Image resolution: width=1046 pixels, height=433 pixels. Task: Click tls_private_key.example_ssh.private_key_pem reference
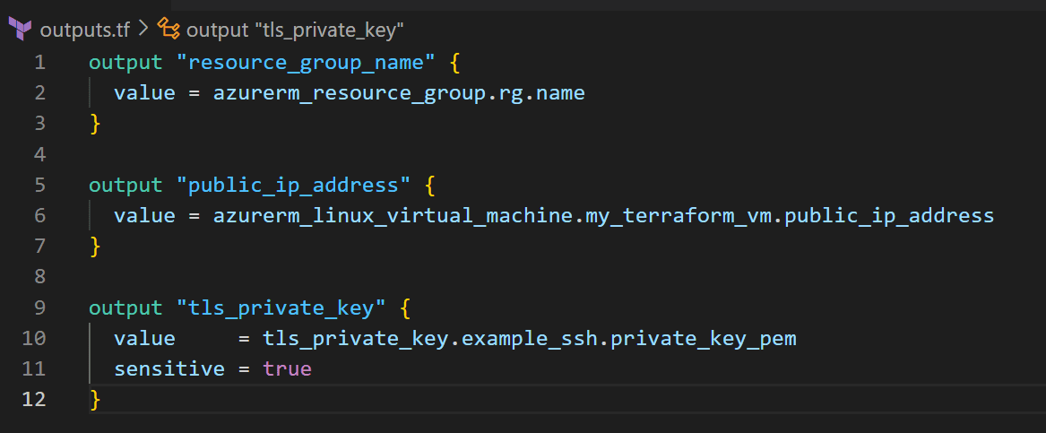click(x=530, y=338)
